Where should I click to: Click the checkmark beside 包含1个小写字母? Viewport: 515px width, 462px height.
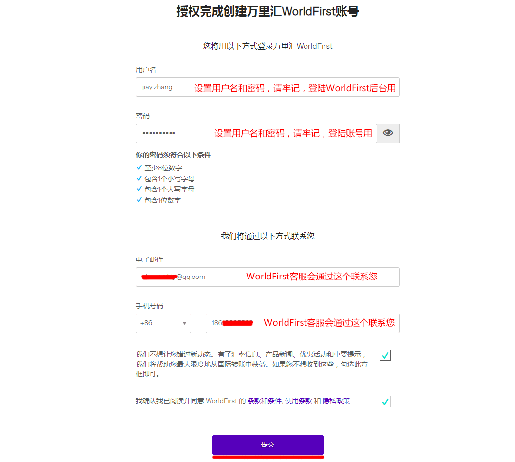(139, 179)
